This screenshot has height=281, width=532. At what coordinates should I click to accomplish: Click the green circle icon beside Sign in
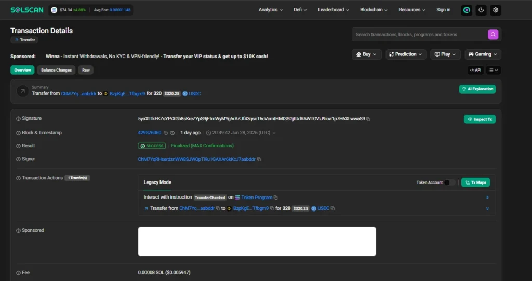click(467, 10)
